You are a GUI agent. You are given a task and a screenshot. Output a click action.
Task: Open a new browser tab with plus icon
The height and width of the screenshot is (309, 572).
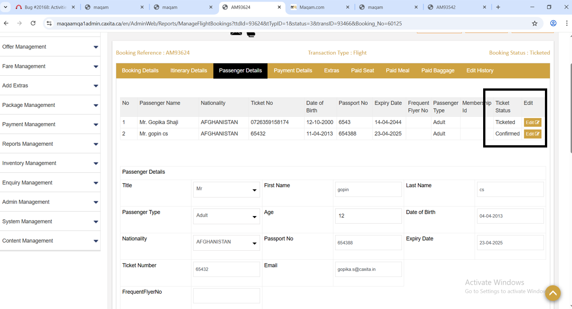(498, 7)
